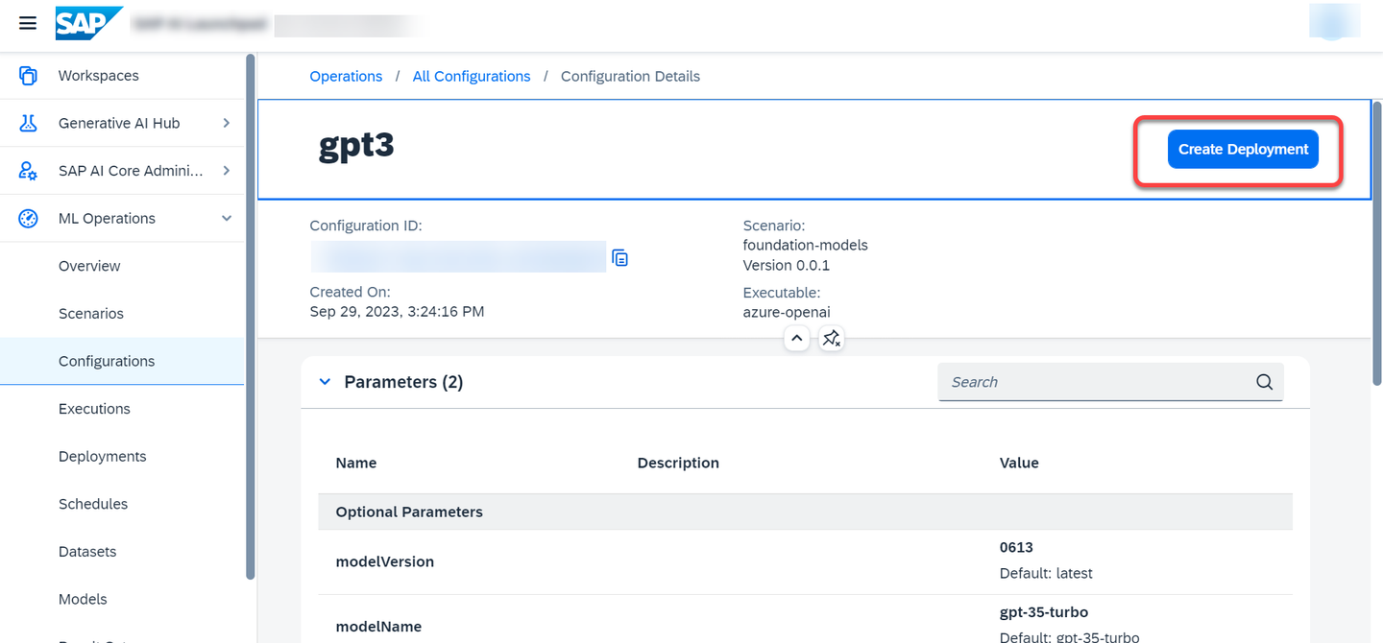Image resolution: width=1383 pixels, height=643 pixels.
Task: Click the Generative AI Hub flask icon
Action: 28,123
